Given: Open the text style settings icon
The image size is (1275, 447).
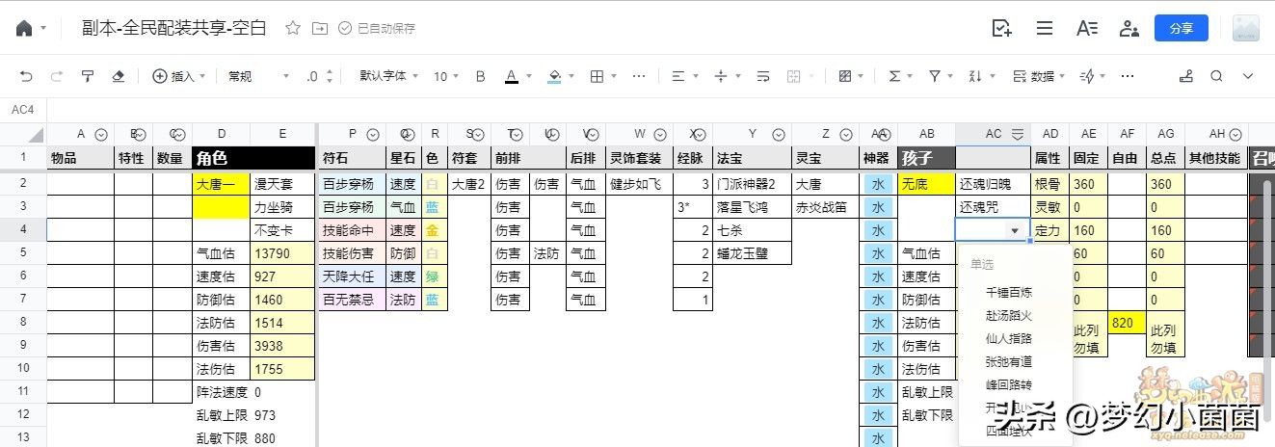Looking at the screenshot, I should pos(1087,28).
